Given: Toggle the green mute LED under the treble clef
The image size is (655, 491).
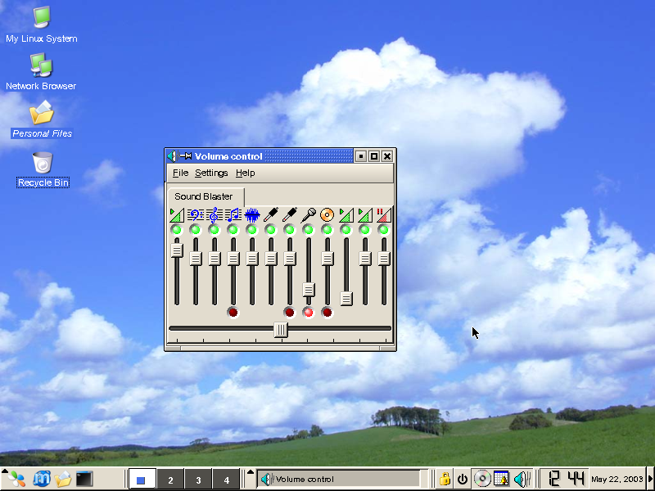Looking at the screenshot, I should 215,230.
